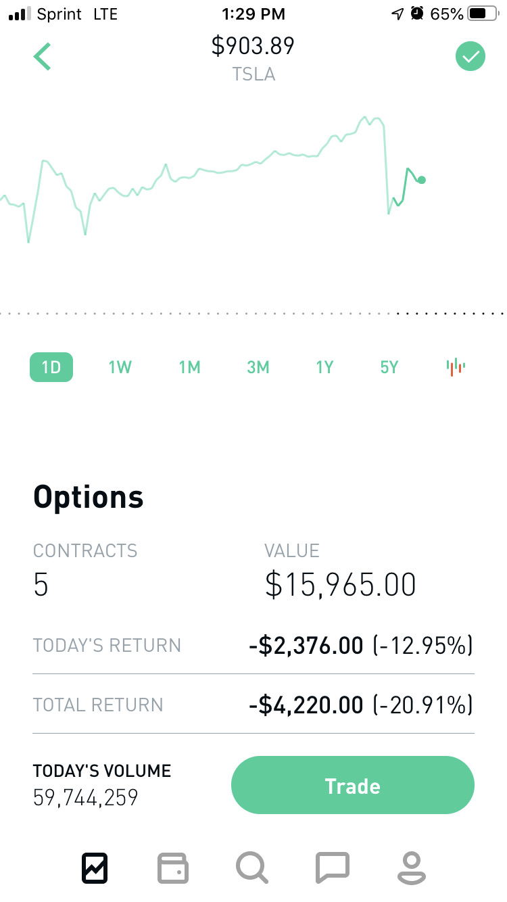
Task: Show the 1Y chart range
Action: (324, 367)
